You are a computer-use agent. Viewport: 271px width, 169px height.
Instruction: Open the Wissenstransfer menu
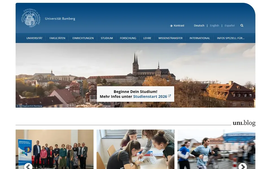(171, 38)
